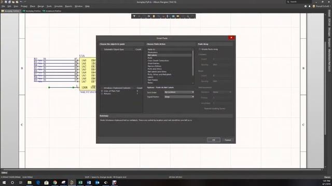
Task: Open the File menu
Action: [x=3, y=6]
